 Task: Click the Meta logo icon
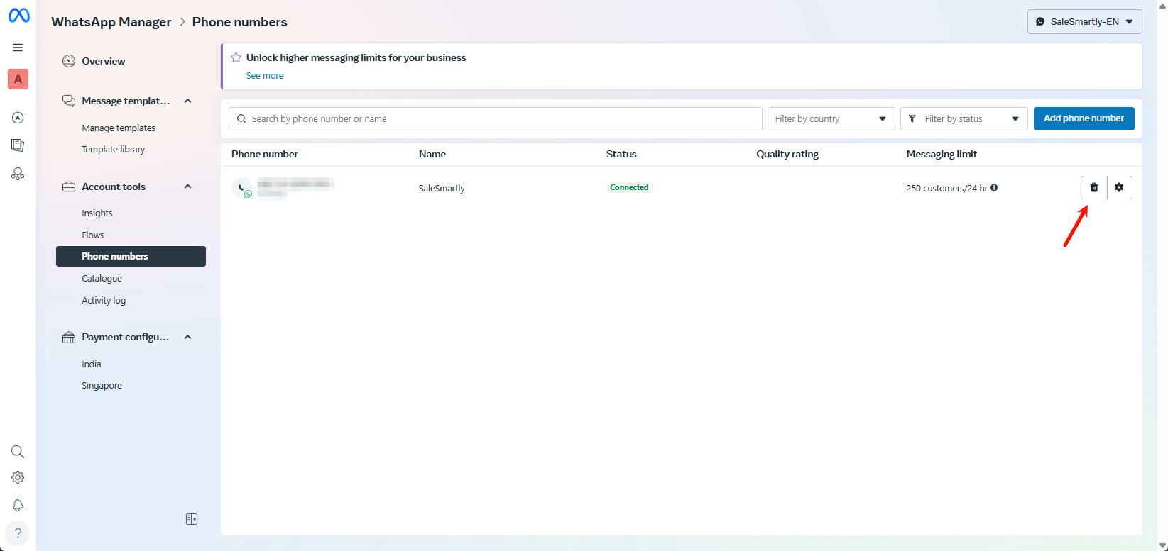18,16
